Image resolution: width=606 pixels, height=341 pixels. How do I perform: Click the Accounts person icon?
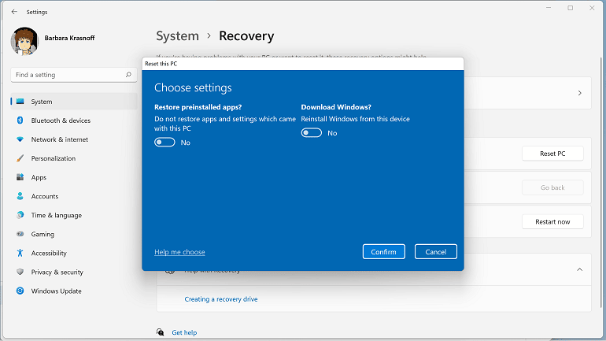tap(20, 196)
